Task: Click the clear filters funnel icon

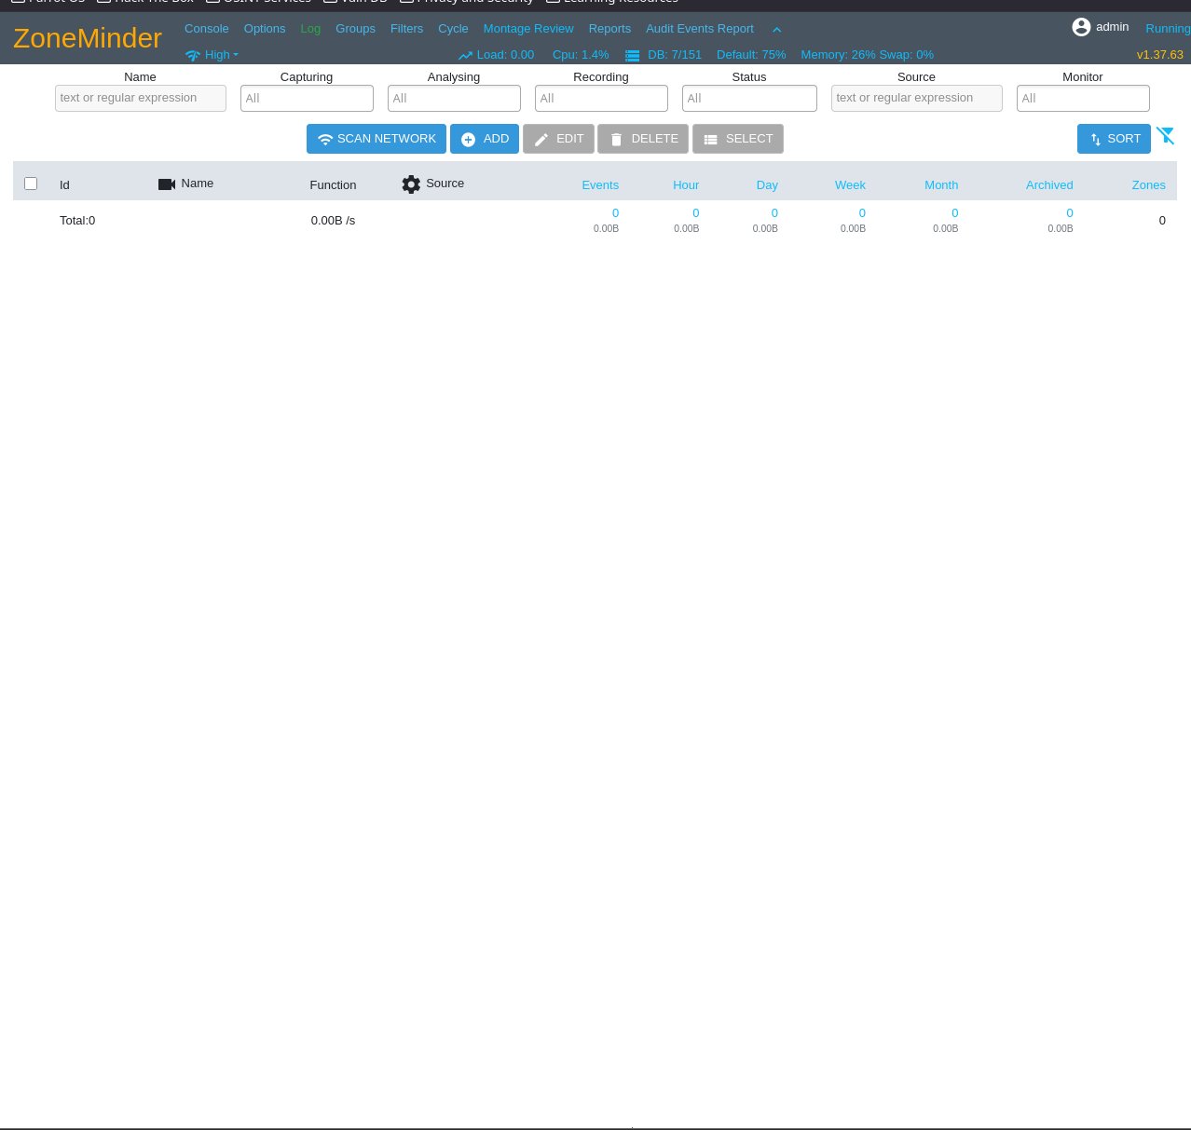Action: tap(1166, 136)
